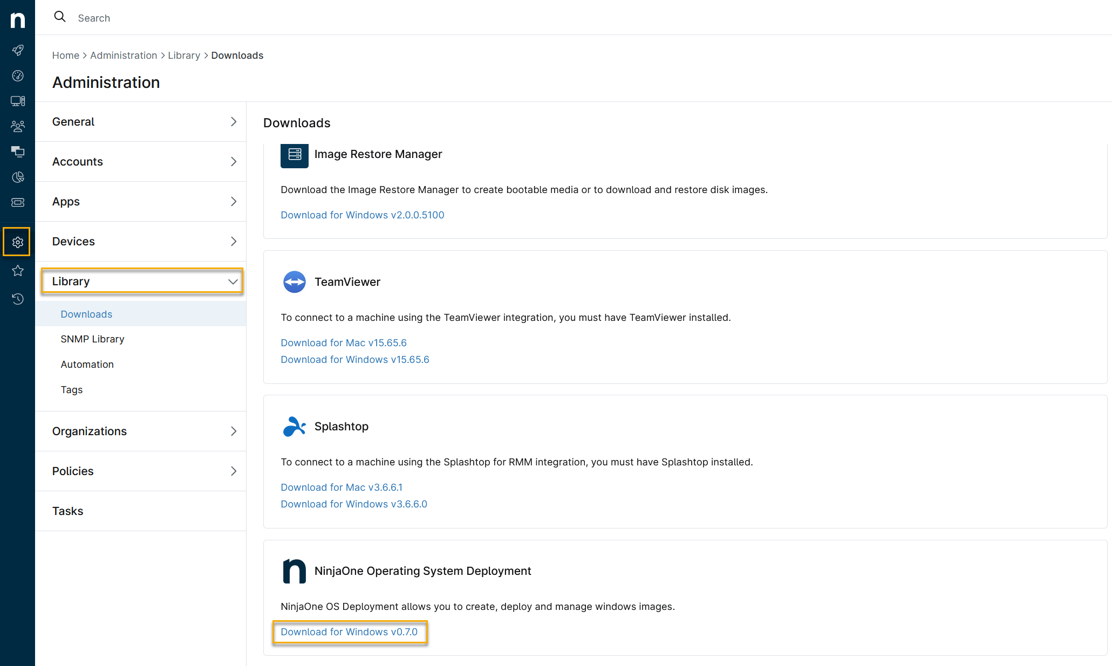Expand the Devices settings section
The image size is (1112, 666).
[141, 241]
